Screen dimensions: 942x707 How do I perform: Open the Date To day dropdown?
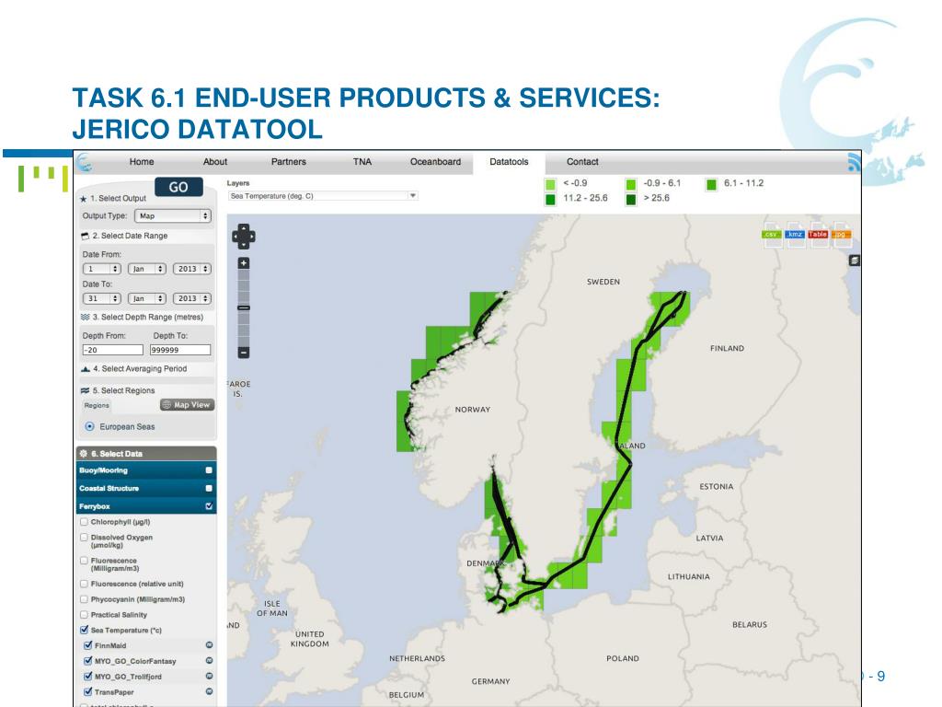(101, 298)
